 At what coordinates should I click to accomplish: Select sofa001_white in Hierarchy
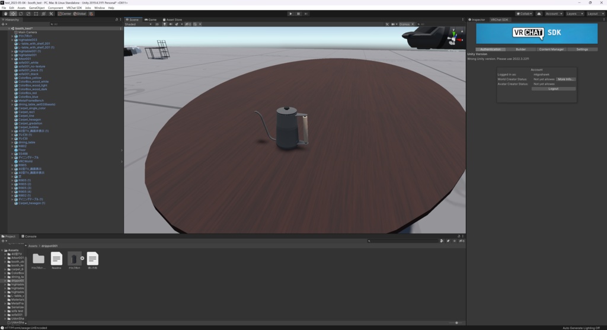coord(28,63)
